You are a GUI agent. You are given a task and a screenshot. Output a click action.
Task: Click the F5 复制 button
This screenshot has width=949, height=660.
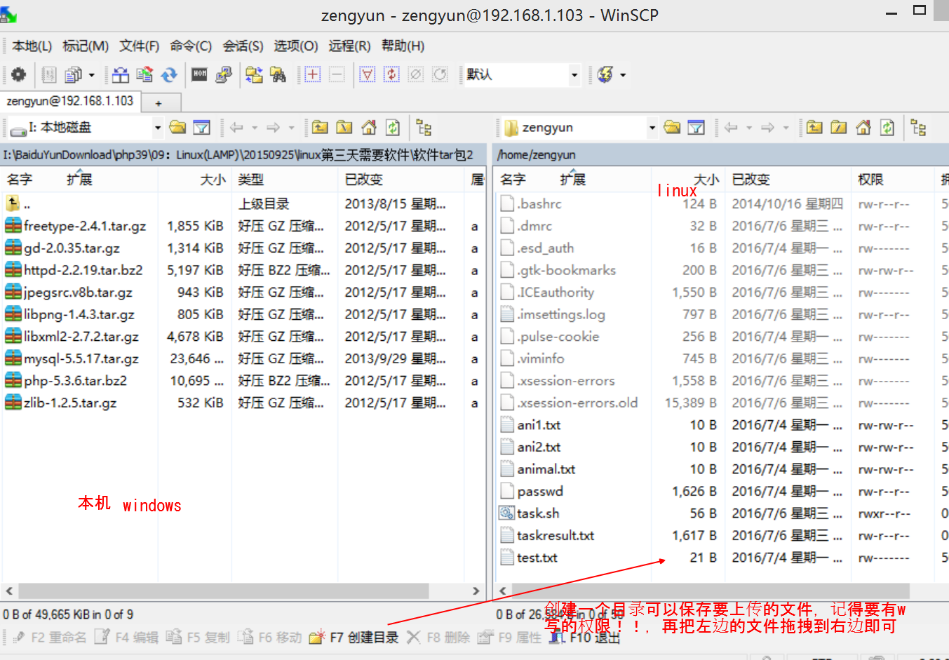click(x=198, y=637)
